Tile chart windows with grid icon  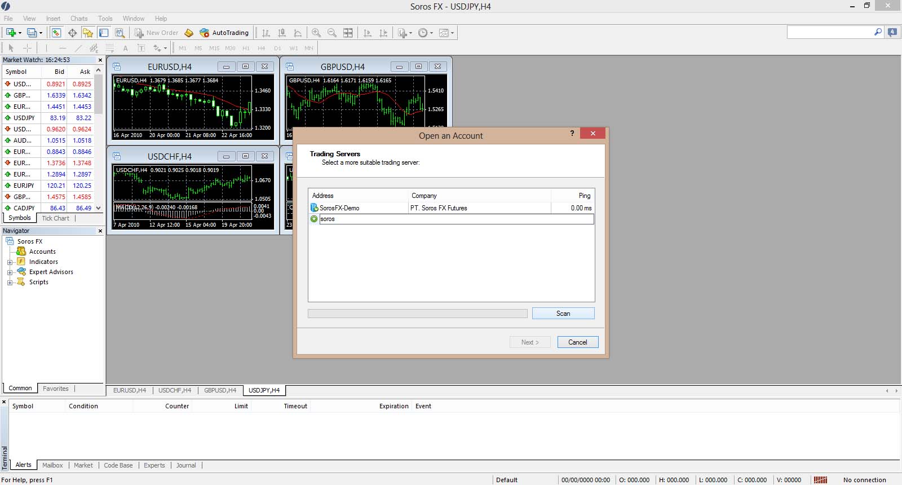click(348, 33)
